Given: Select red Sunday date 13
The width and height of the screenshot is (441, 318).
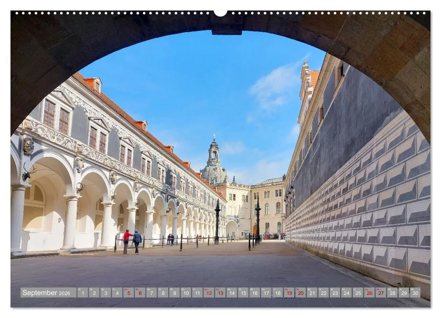Looking at the screenshot, I should 220,293.
